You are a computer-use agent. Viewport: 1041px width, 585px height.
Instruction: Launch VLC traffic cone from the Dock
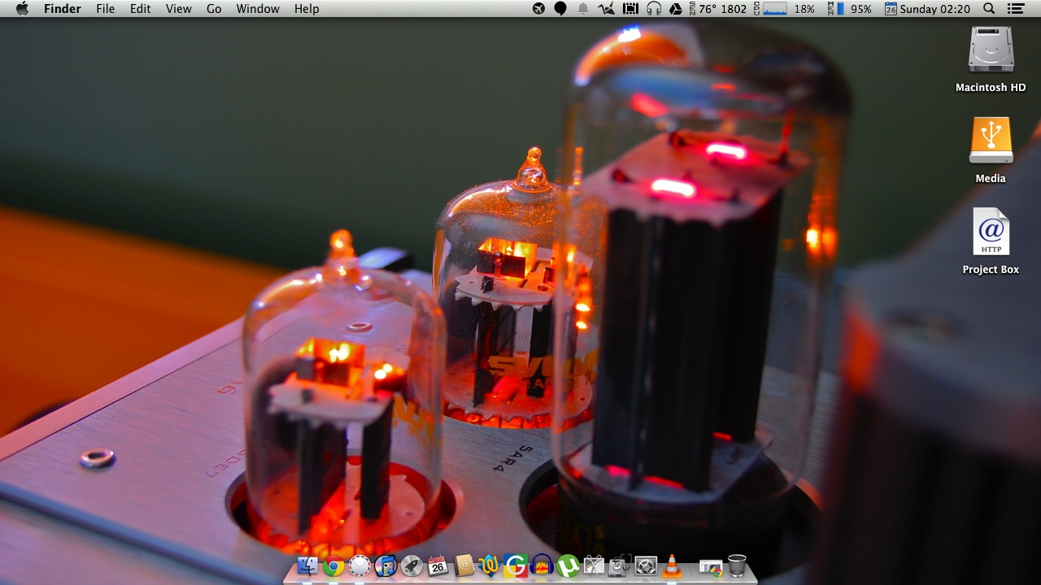(x=672, y=565)
